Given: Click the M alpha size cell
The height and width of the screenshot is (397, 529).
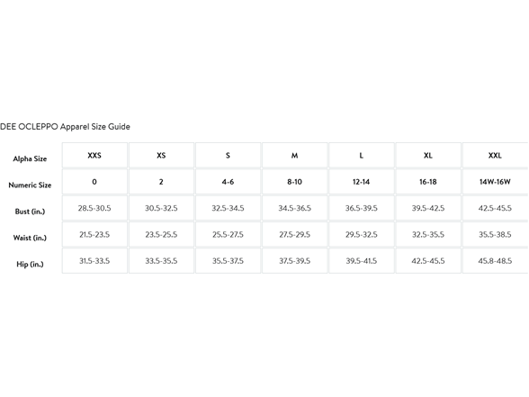Looking at the screenshot, I should (294, 155).
